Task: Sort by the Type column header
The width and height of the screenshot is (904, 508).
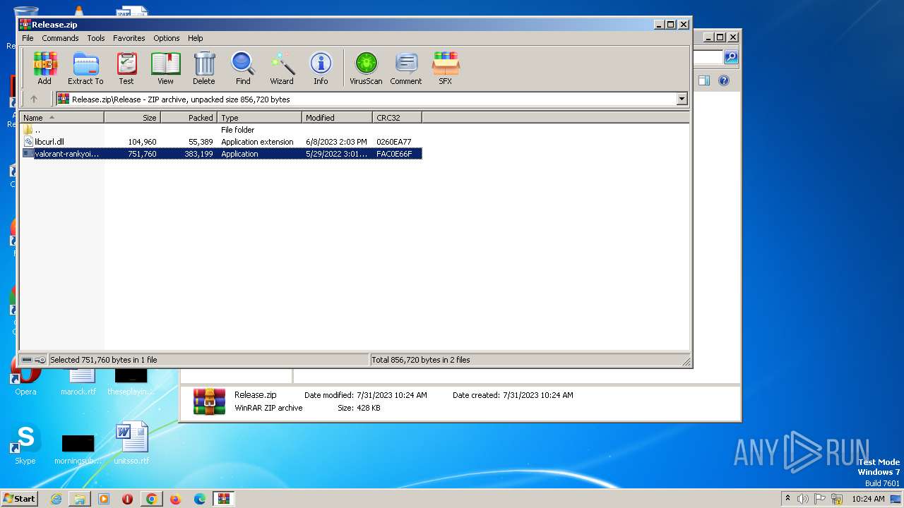Action: tap(260, 118)
